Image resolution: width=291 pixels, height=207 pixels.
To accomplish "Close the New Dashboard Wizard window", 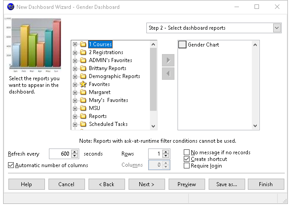I will (277, 7).
